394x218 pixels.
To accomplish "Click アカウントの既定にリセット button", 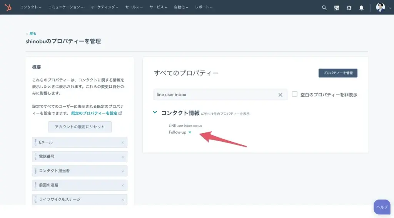I will tap(80, 127).
